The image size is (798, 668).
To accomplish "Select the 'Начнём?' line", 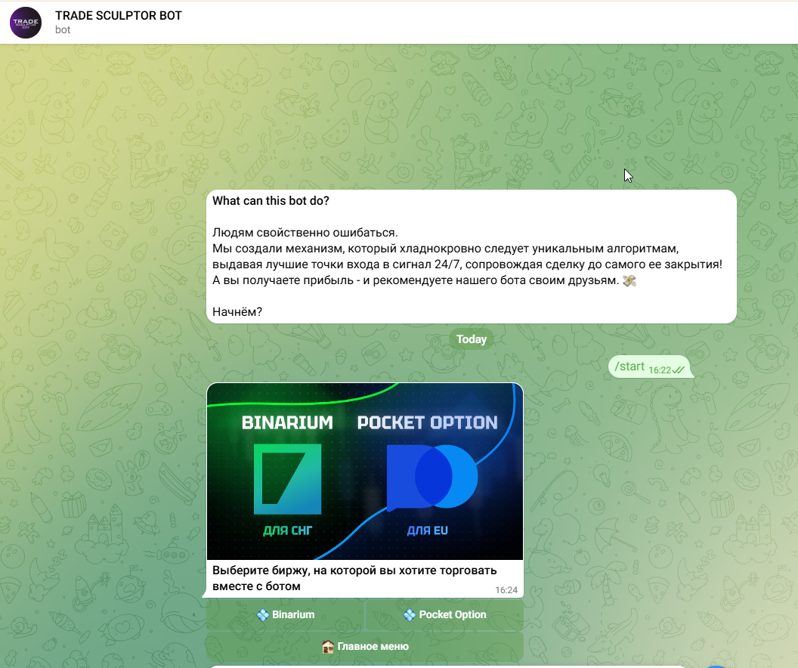I will point(237,312).
